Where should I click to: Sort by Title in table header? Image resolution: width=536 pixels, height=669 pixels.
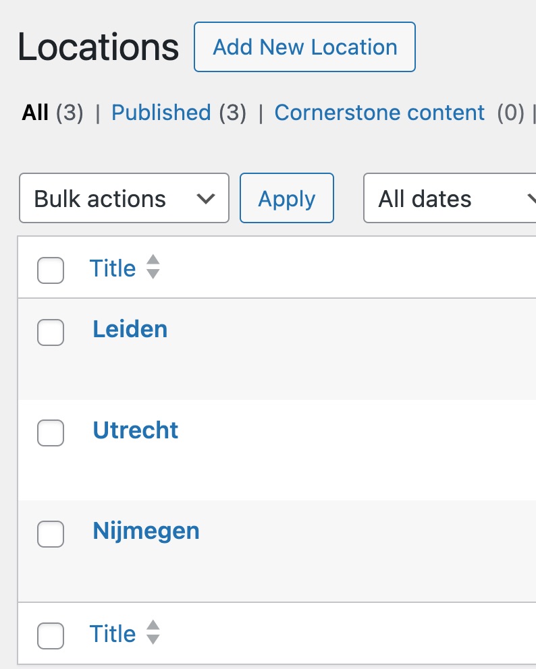tap(113, 268)
